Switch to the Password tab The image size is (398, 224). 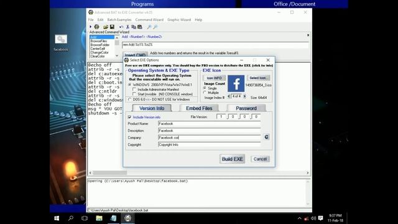click(246, 108)
